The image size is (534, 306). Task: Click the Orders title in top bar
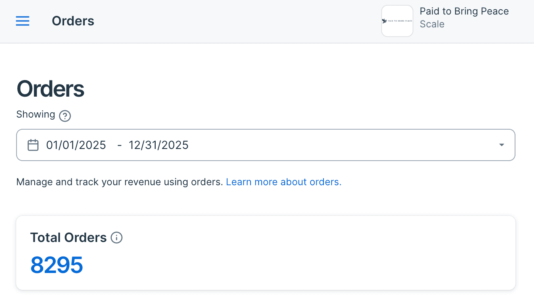73,21
